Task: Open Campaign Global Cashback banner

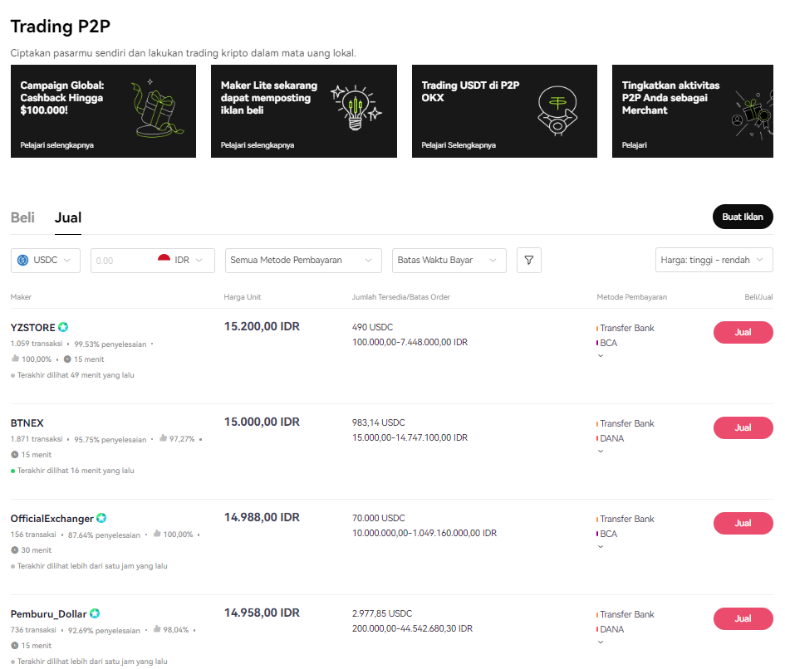Action: click(x=103, y=111)
